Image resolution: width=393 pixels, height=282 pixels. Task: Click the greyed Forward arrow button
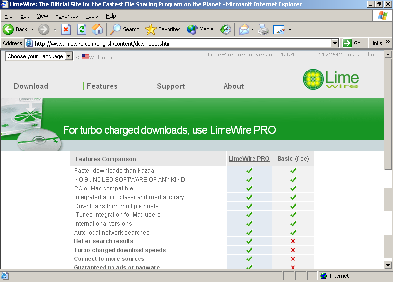[44, 29]
